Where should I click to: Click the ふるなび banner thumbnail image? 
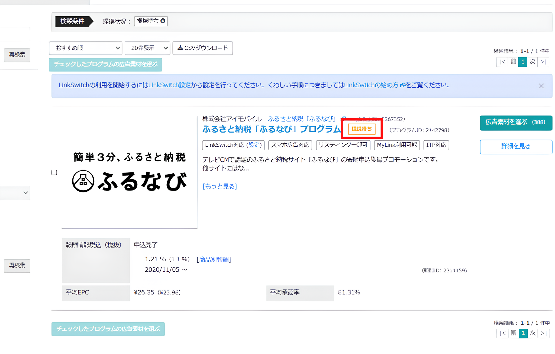click(x=130, y=172)
